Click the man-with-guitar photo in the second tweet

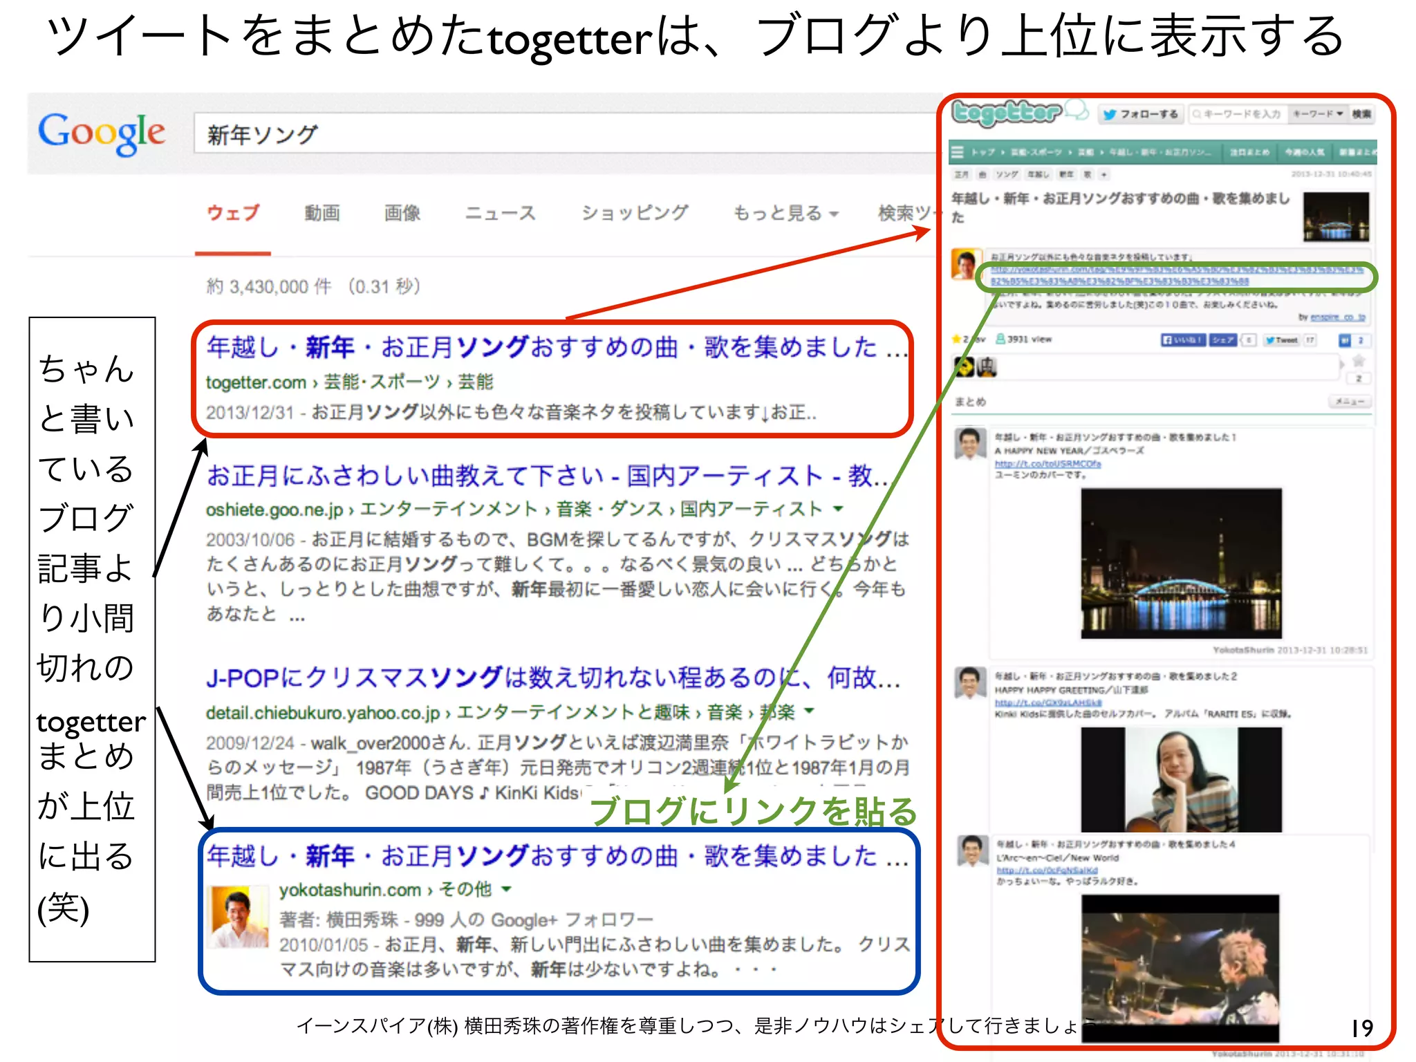1181,779
